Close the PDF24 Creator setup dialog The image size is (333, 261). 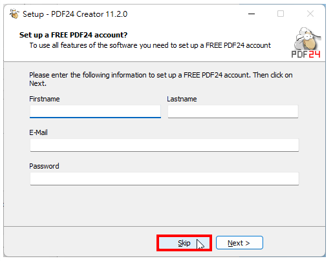coord(310,14)
